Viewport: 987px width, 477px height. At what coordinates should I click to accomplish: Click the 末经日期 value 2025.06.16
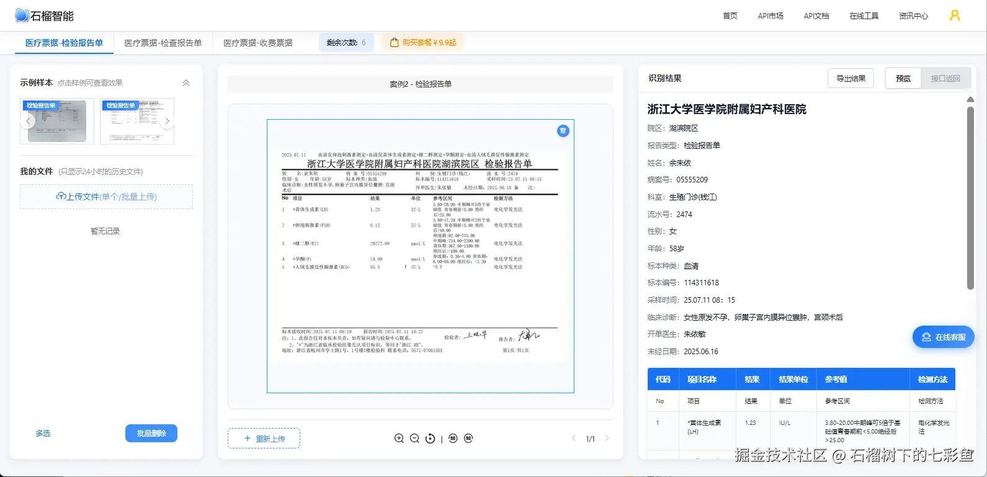701,352
